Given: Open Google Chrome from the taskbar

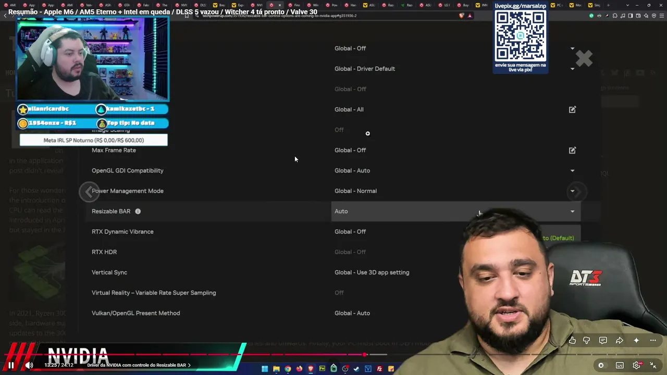Looking at the screenshot, I should tap(288, 369).
